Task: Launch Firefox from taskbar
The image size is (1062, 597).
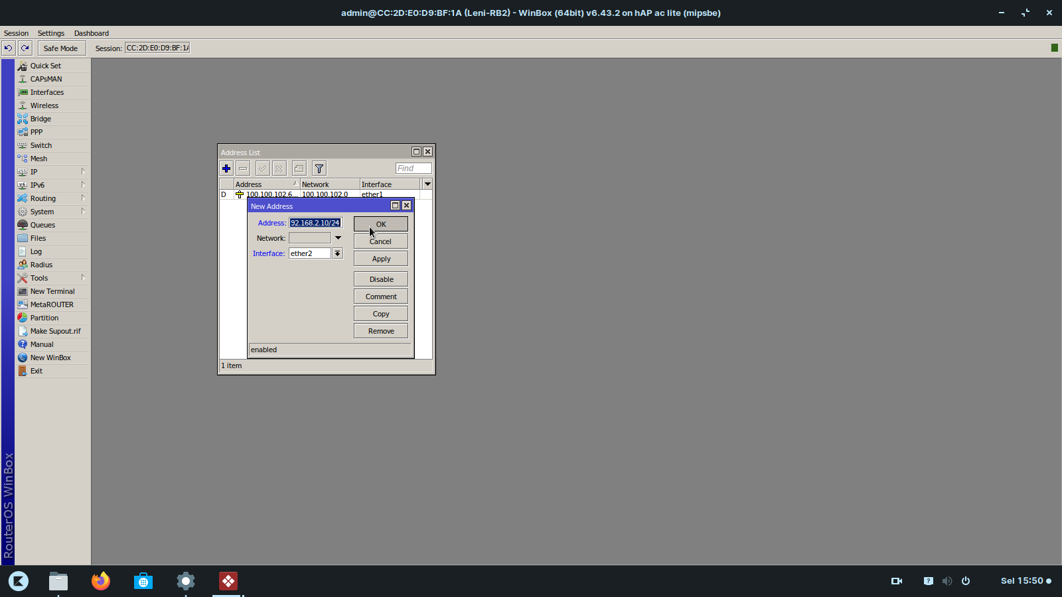Action: (101, 581)
